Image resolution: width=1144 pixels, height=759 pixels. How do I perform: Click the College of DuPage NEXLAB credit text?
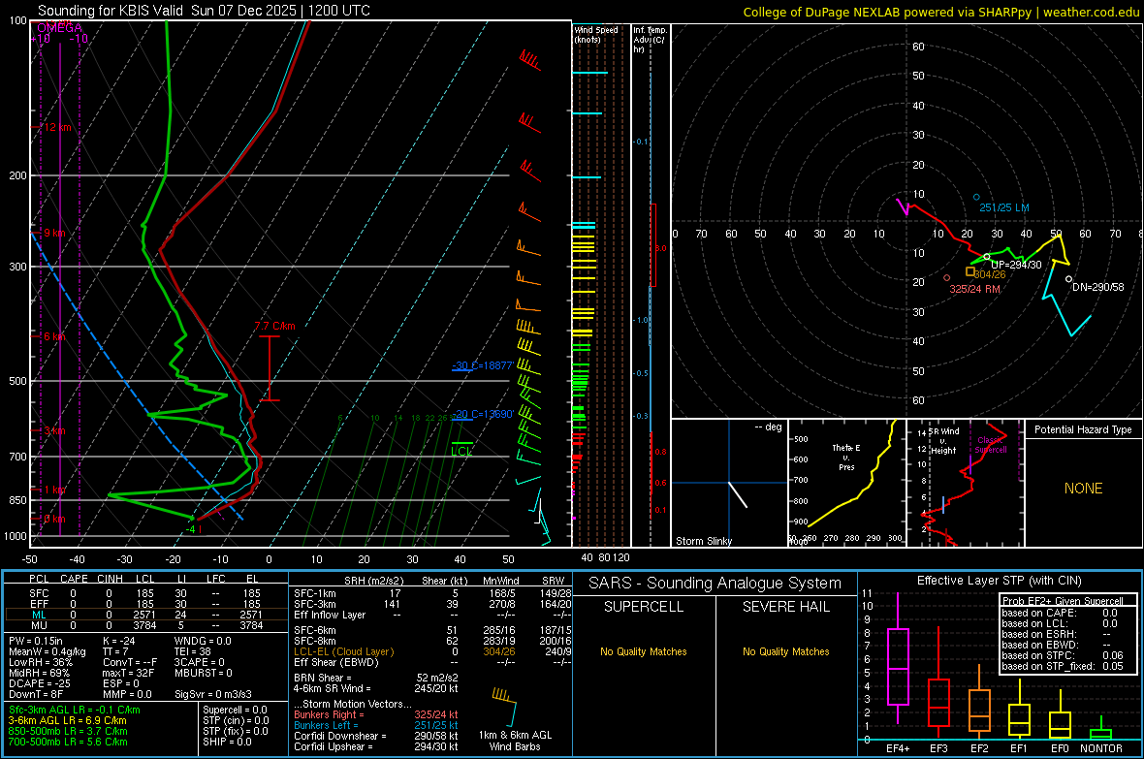coord(940,12)
